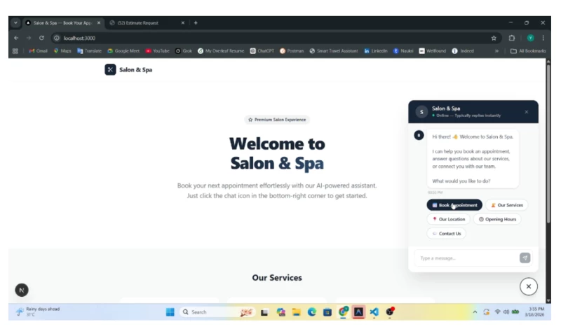Screen dimensions: 561x336
Task: Click the Premium Salon Experience badge
Action: click(277, 120)
